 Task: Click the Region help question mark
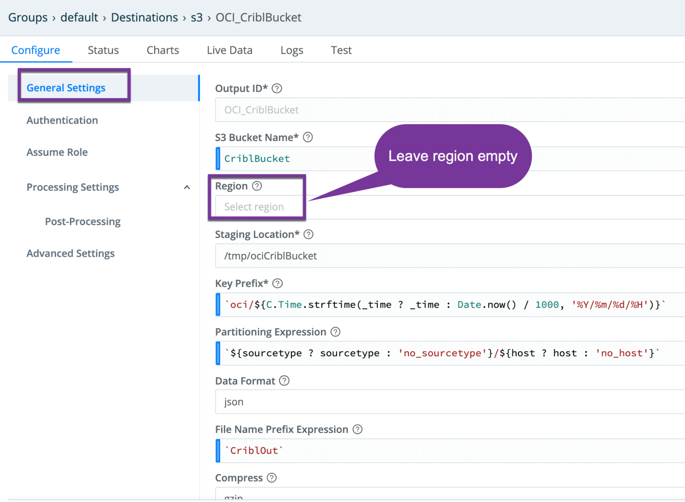tap(257, 186)
